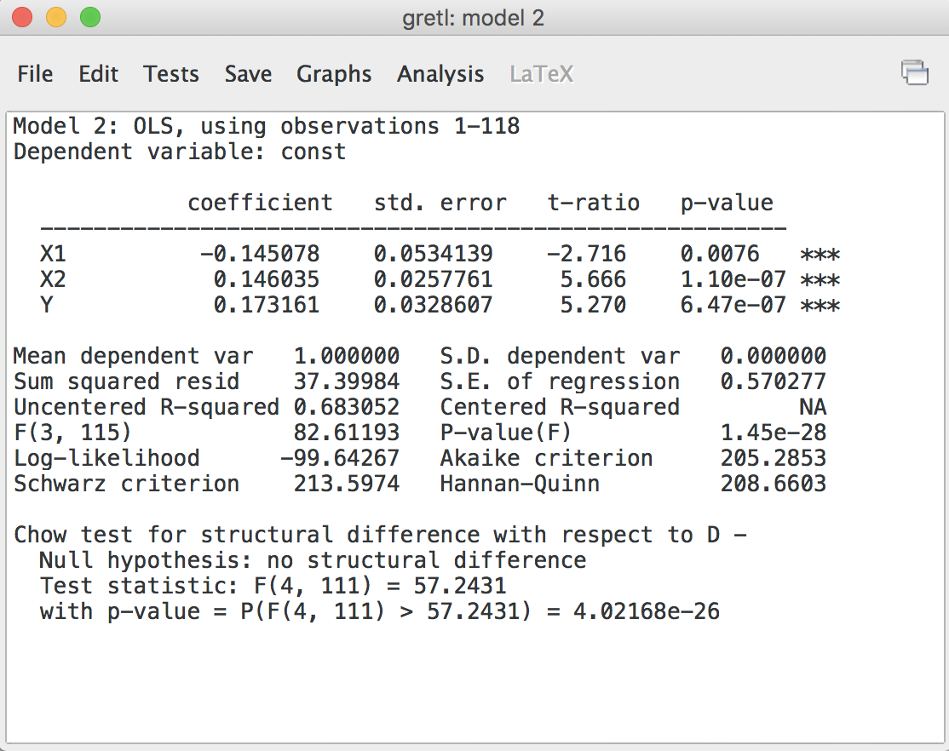Zoom the gretl model window
The height and width of the screenshot is (751, 949).
point(88,16)
